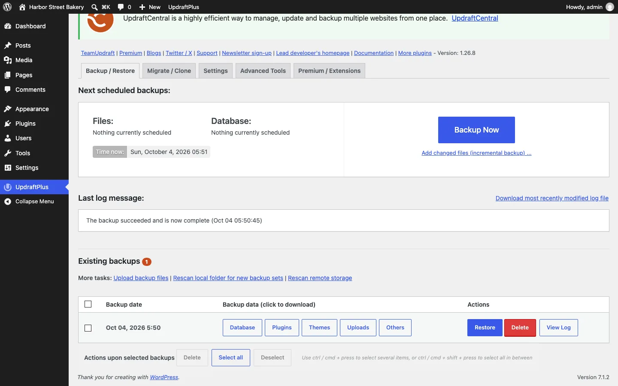Click Download most recently modified log file

coord(552,198)
